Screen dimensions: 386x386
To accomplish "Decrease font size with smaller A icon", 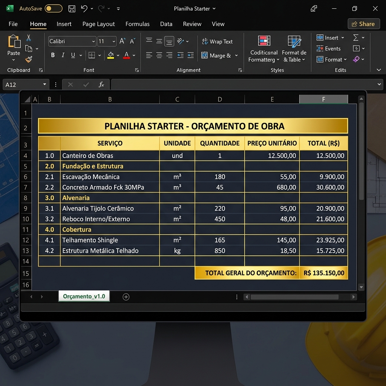I will [x=133, y=41].
